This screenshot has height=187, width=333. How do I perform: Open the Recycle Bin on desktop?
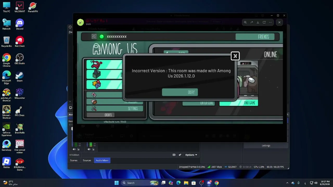point(7,42)
